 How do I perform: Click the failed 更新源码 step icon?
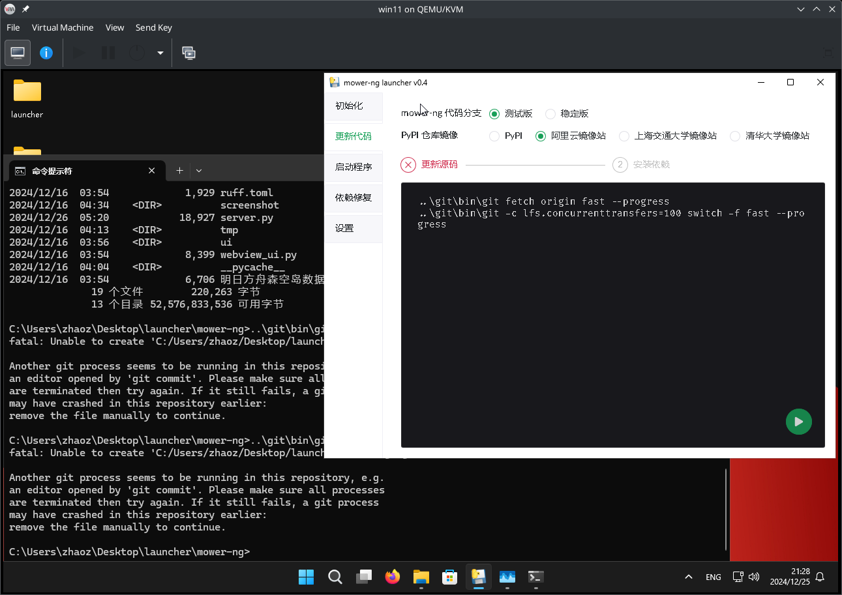tap(408, 164)
